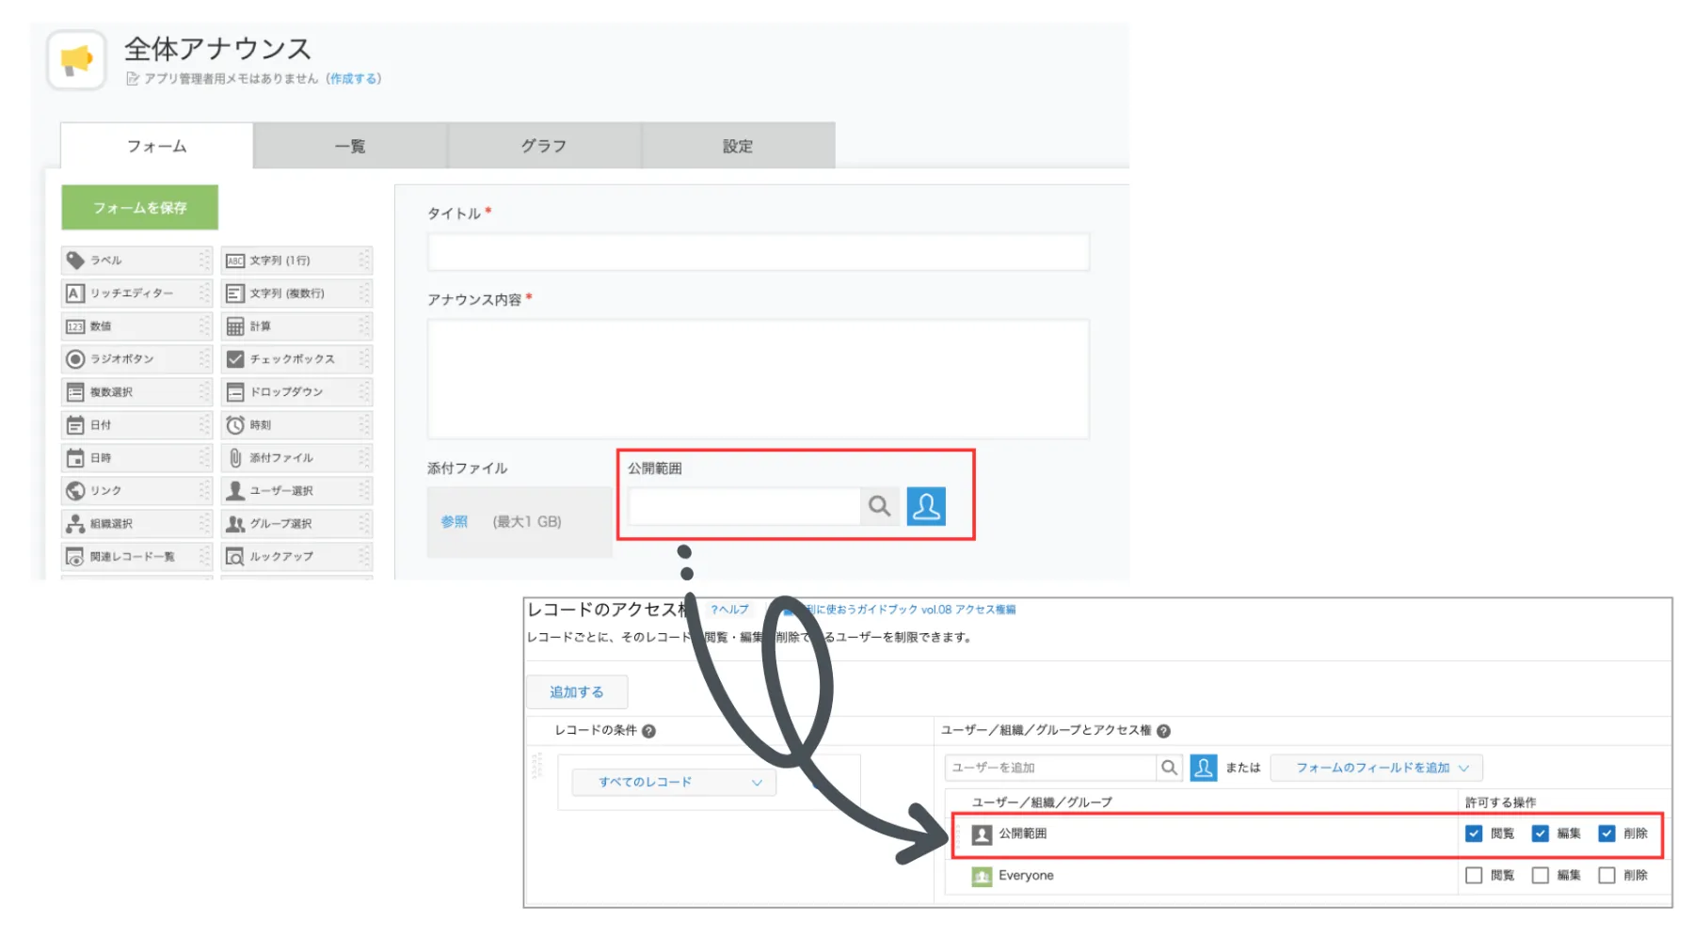Open the blue user picker icon beside 公開範囲
Screen dimensions: 1694x952
click(x=927, y=506)
